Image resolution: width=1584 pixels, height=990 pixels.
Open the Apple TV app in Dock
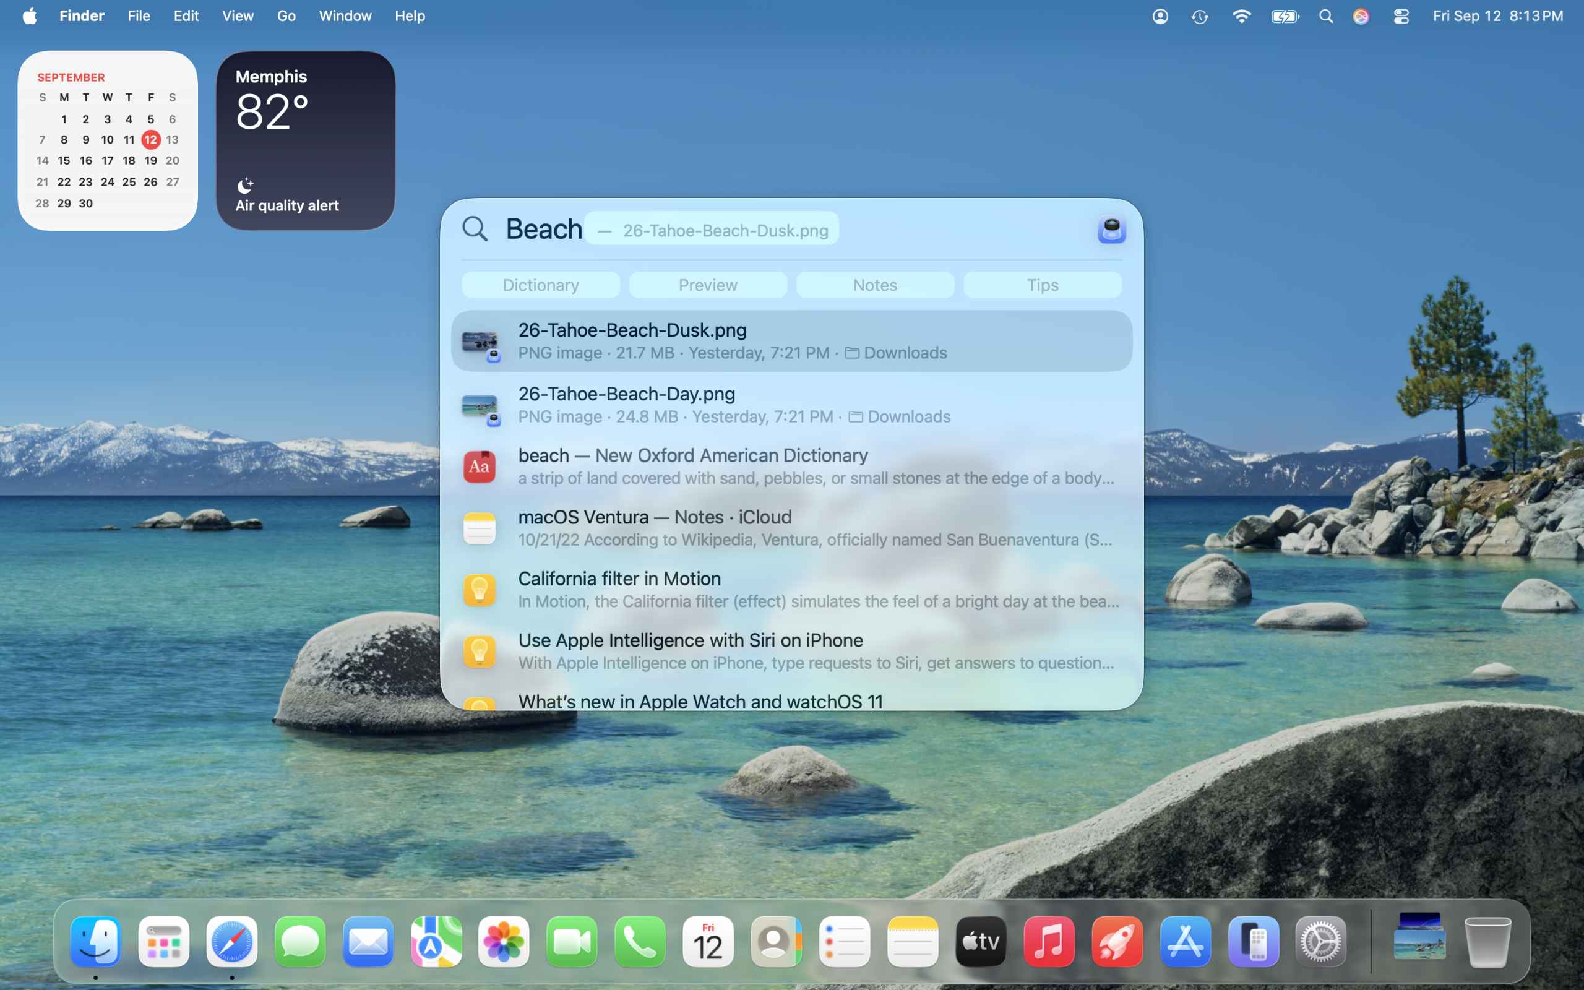click(x=980, y=942)
